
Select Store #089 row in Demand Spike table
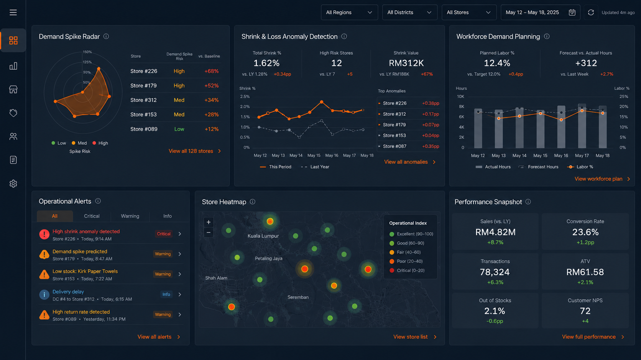(176, 129)
